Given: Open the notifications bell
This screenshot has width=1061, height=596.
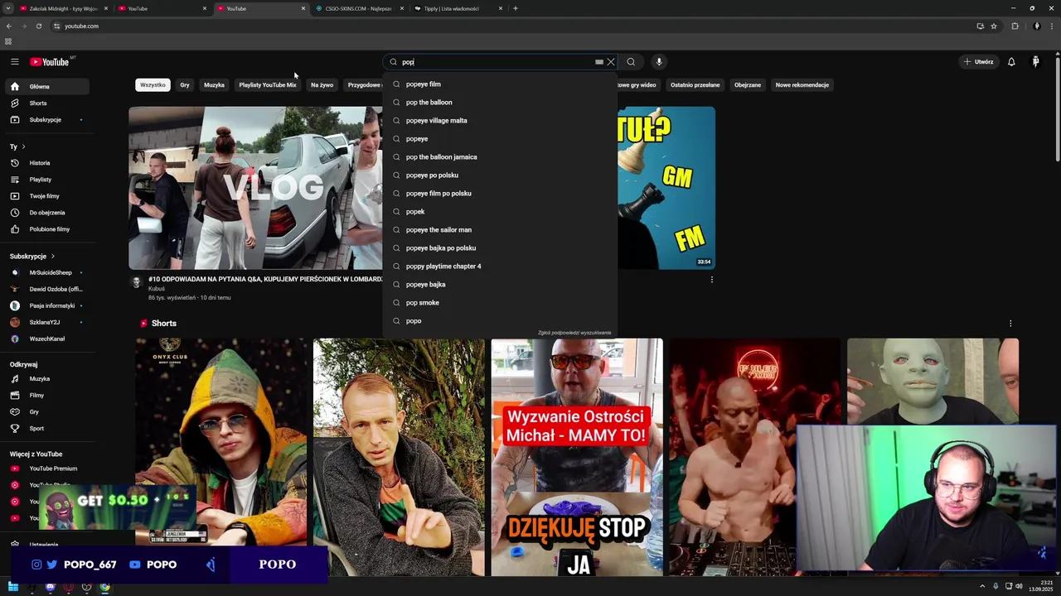Looking at the screenshot, I should 1011,62.
